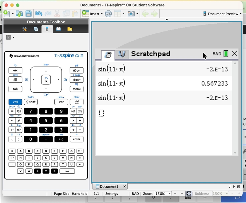Click the empty entry line box in Scratchpad
This screenshot has width=246, height=203.
pyautogui.click(x=101, y=113)
